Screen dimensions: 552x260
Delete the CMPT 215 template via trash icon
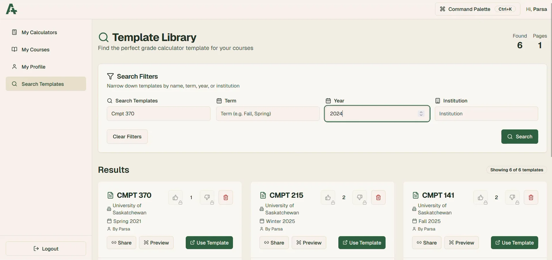coord(378,197)
